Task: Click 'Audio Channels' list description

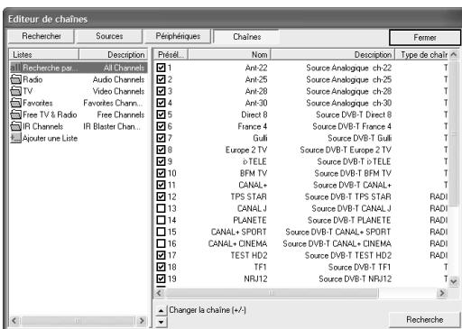Action: (118, 79)
